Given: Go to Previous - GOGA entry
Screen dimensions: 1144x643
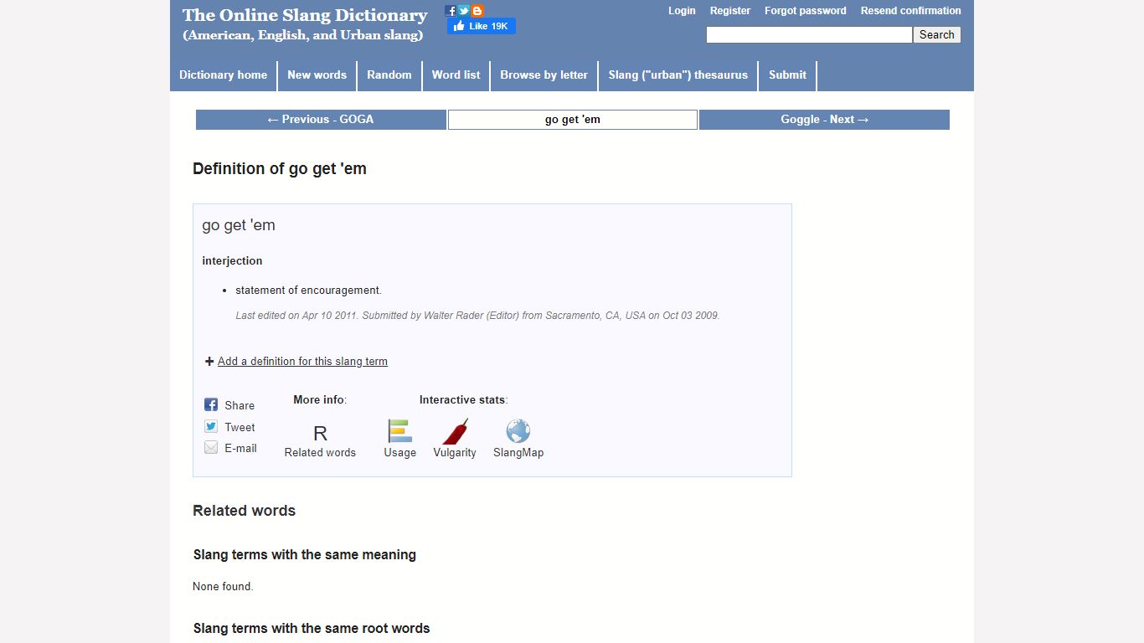Looking at the screenshot, I should click(x=321, y=120).
